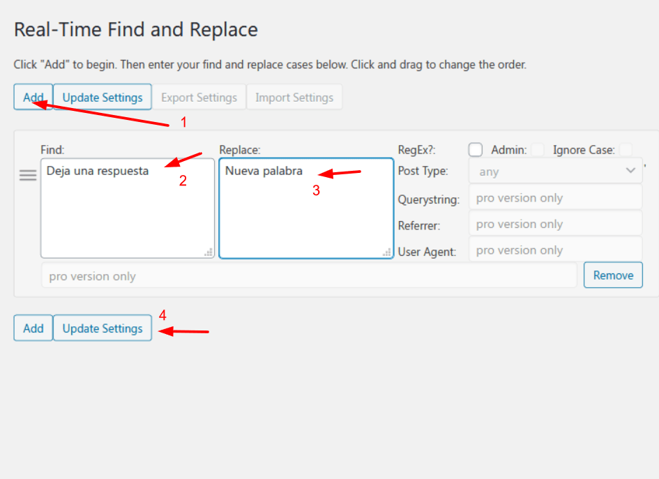The width and height of the screenshot is (659, 479).
Task: Open Export Settings
Action: click(199, 98)
